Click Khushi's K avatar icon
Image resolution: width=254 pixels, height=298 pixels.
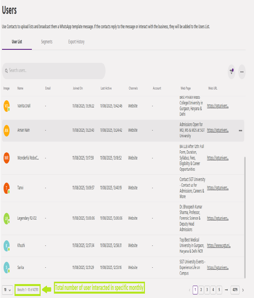6,245
